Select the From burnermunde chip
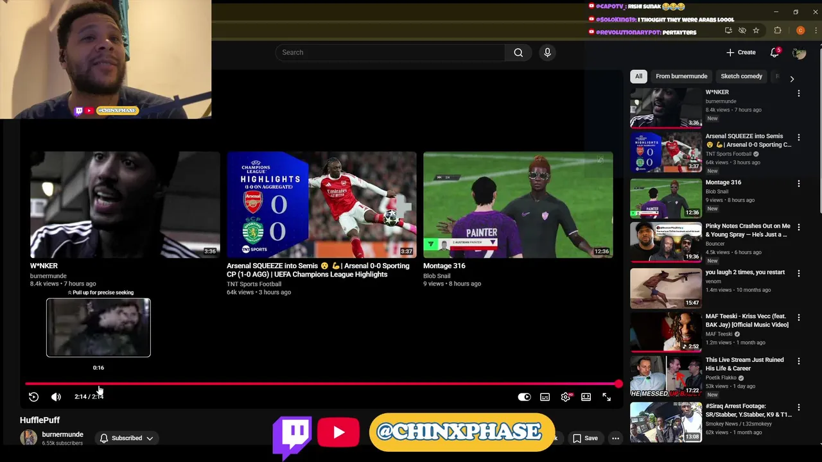This screenshot has width=822, height=462. 681,76
